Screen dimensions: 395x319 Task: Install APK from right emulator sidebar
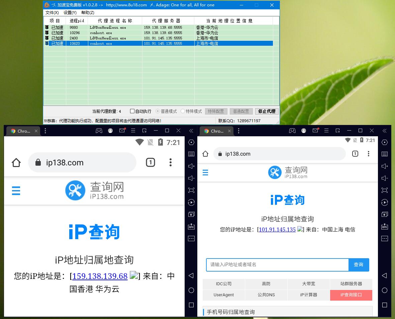click(384, 226)
